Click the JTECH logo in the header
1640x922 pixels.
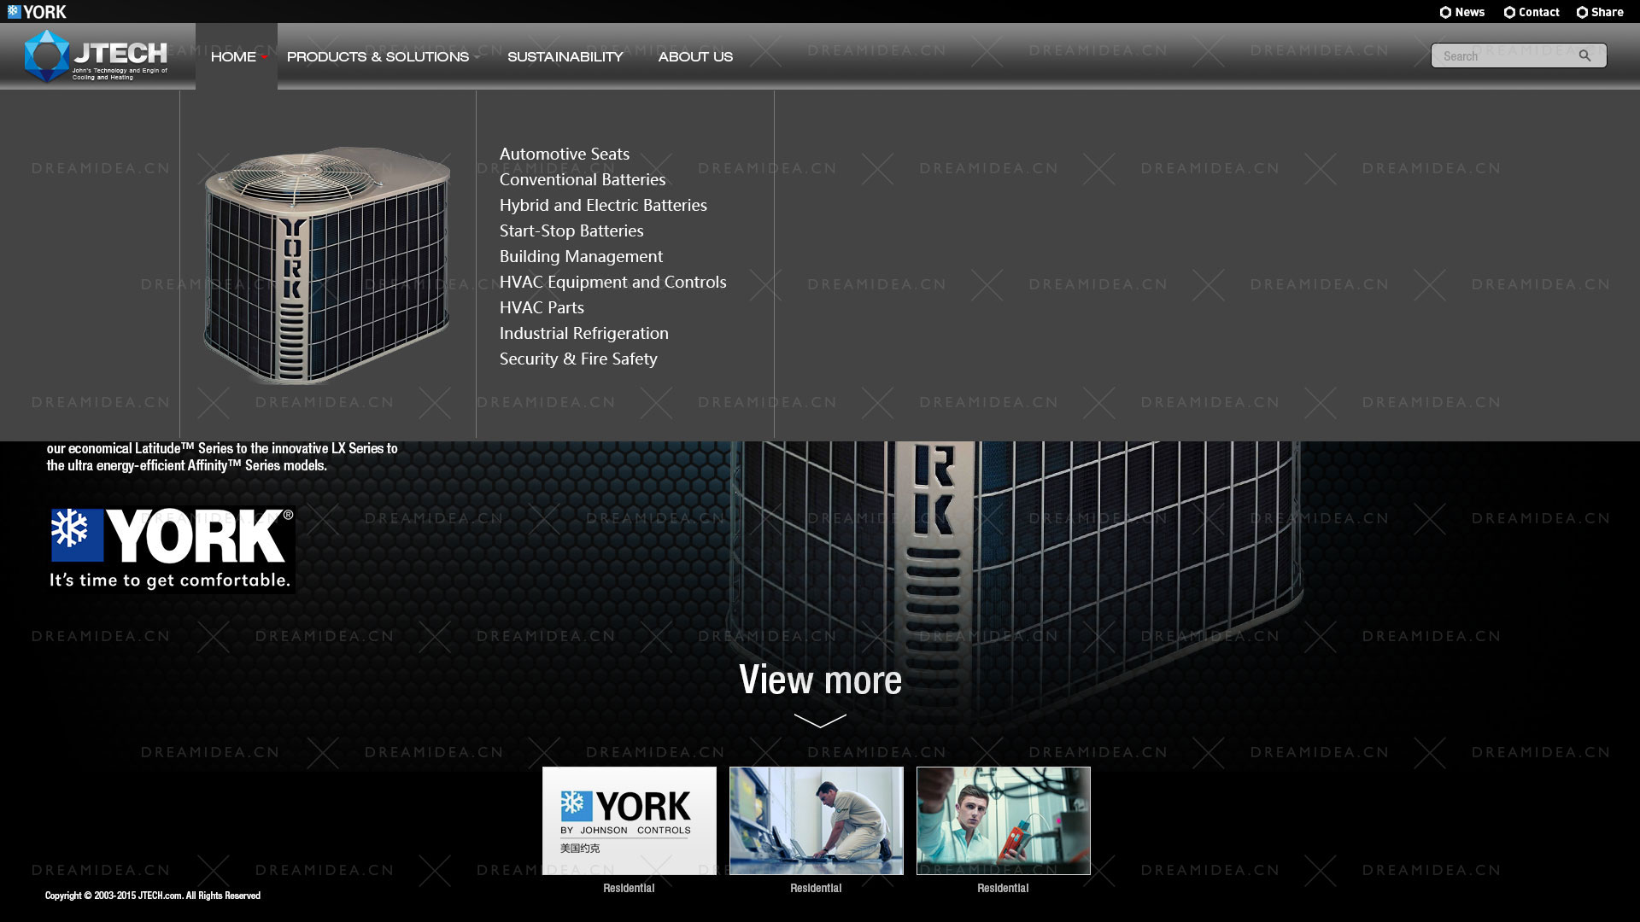[96, 56]
